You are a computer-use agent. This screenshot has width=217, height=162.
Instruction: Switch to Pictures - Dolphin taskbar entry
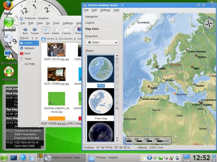[x=108, y=158]
